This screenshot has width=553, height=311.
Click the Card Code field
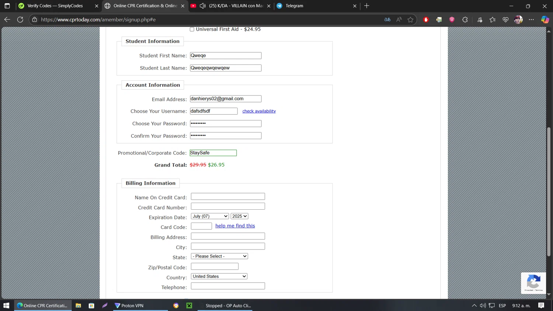coord(201,226)
